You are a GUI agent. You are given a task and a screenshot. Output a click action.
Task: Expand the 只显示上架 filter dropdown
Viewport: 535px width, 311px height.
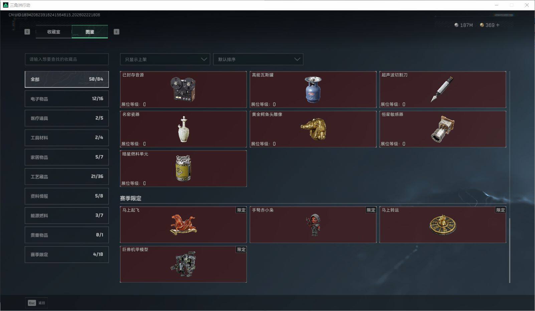point(165,59)
